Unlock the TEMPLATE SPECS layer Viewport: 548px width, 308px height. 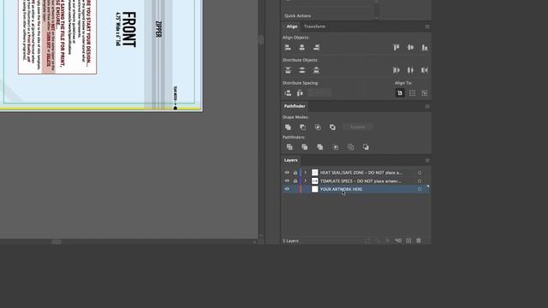click(x=295, y=181)
